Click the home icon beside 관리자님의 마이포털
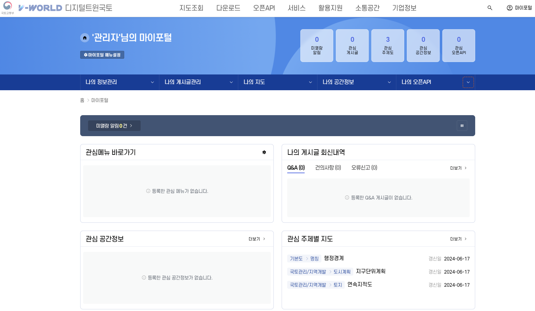Screen dimensions: 535x311 pyautogui.click(x=85, y=38)
